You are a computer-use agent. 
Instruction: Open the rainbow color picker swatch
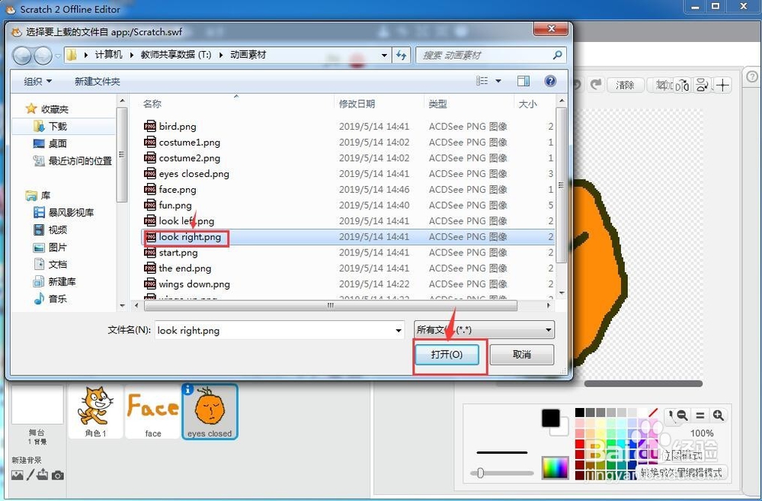coord(555,468)
